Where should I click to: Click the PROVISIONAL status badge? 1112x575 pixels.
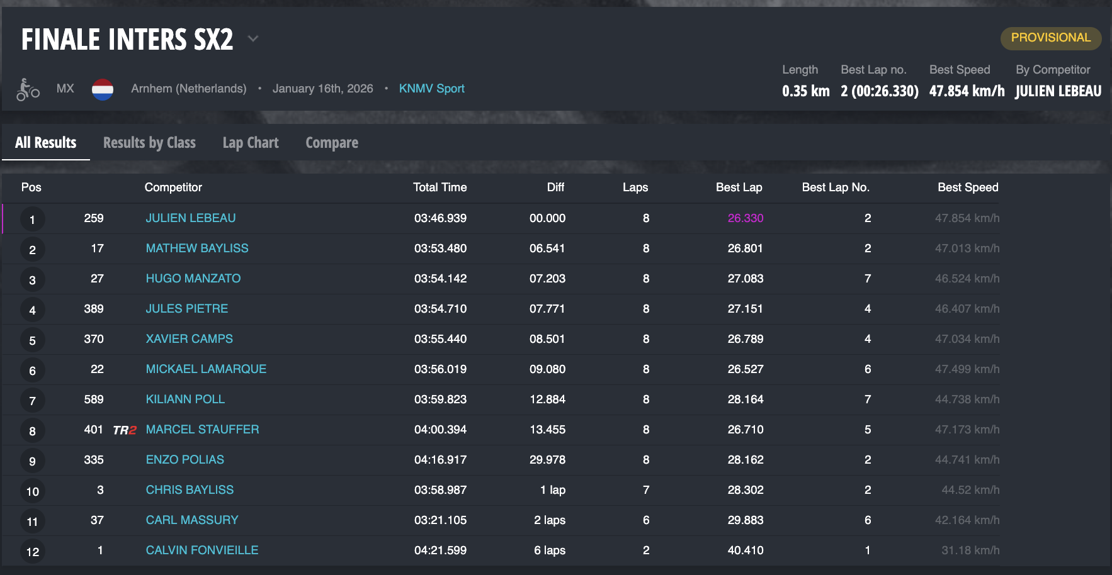[1050, 38]
